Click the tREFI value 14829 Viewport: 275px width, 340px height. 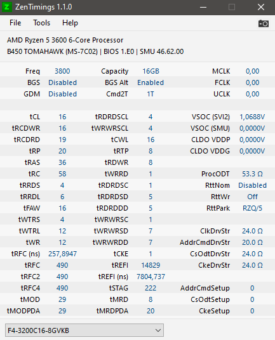[151, 265]
